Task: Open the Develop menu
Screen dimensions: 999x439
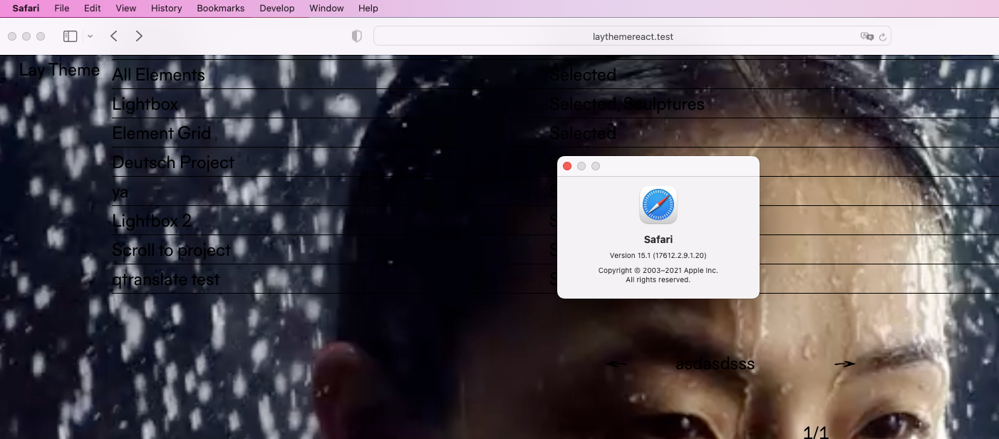Action: [x=276, y=8]
